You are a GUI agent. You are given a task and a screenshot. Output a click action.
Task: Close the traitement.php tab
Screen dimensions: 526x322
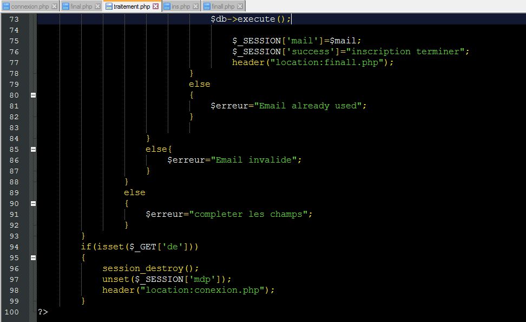coord(156,7)
